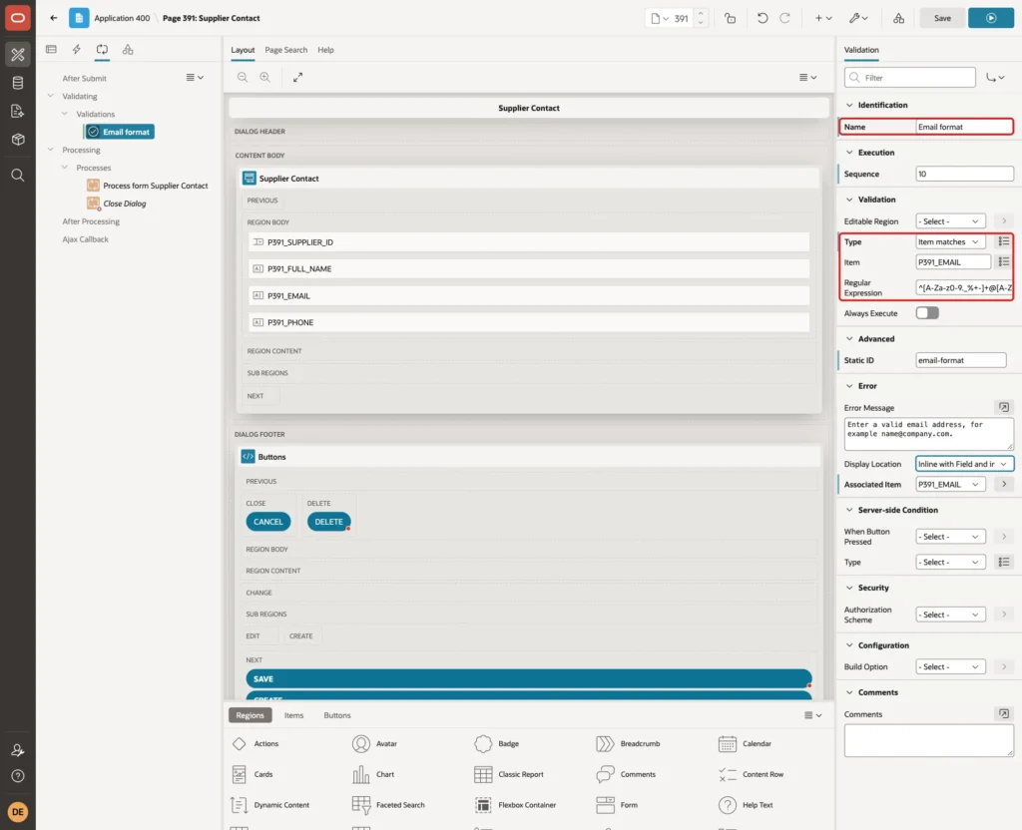
Task: Open App Builder from sidebar
Action: click(x=18, y=55)
